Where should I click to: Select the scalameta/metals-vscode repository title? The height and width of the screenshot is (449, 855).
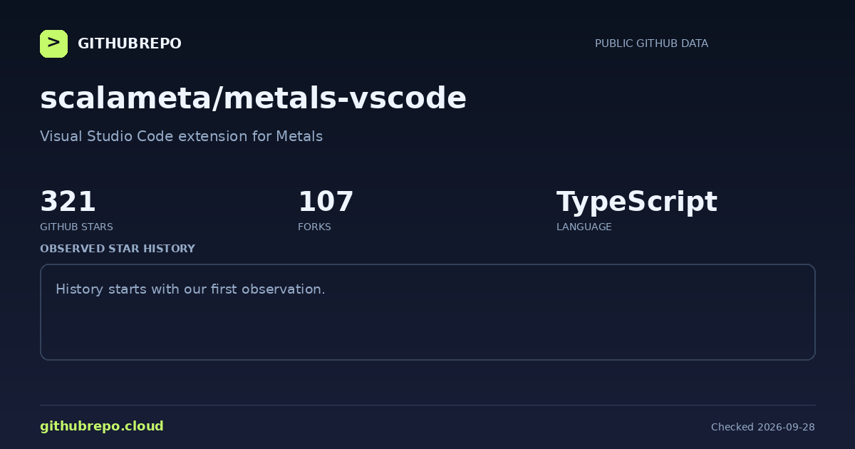click(253, 98)
